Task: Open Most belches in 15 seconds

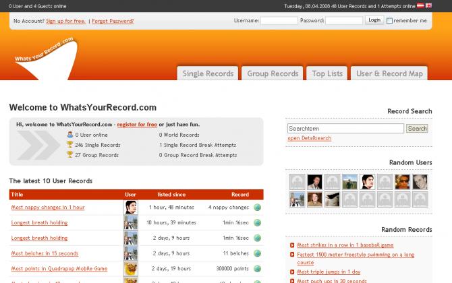Action: tap(45, 253)
